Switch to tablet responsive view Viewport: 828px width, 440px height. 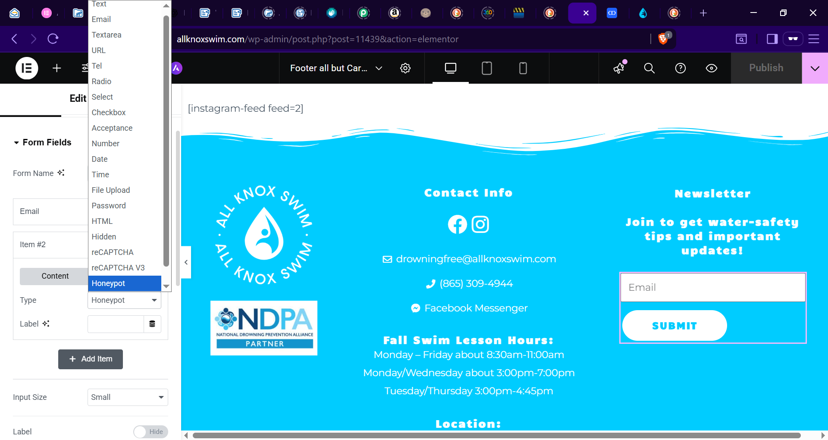487,68
